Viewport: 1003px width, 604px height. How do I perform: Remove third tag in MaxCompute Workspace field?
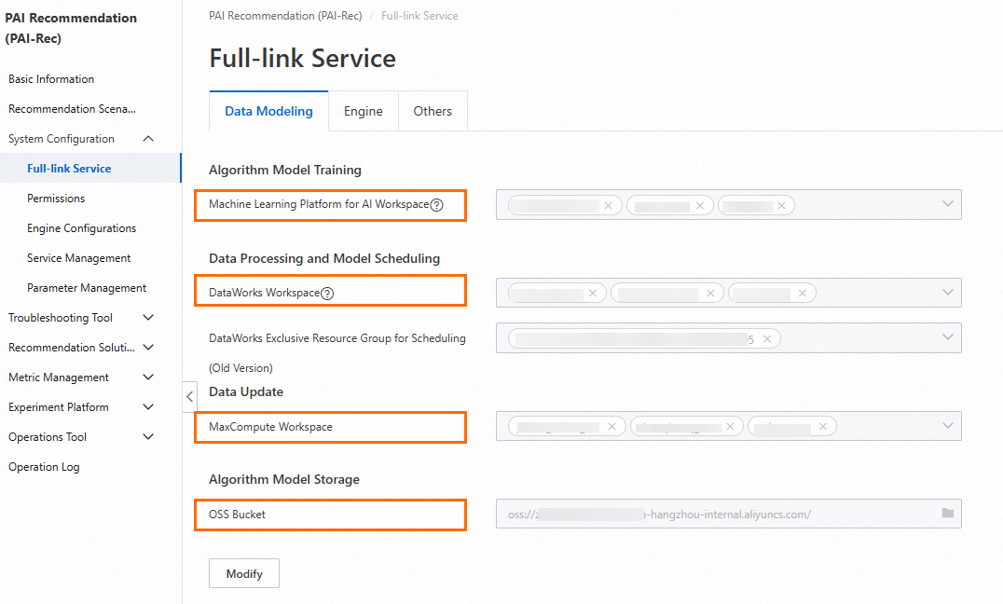[823, 426]
